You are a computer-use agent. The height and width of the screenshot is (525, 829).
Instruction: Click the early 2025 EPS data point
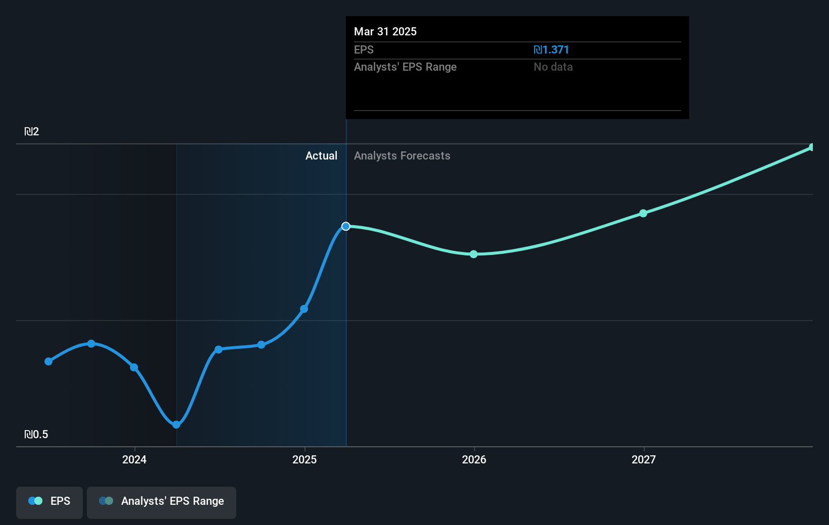pos(304,309)
